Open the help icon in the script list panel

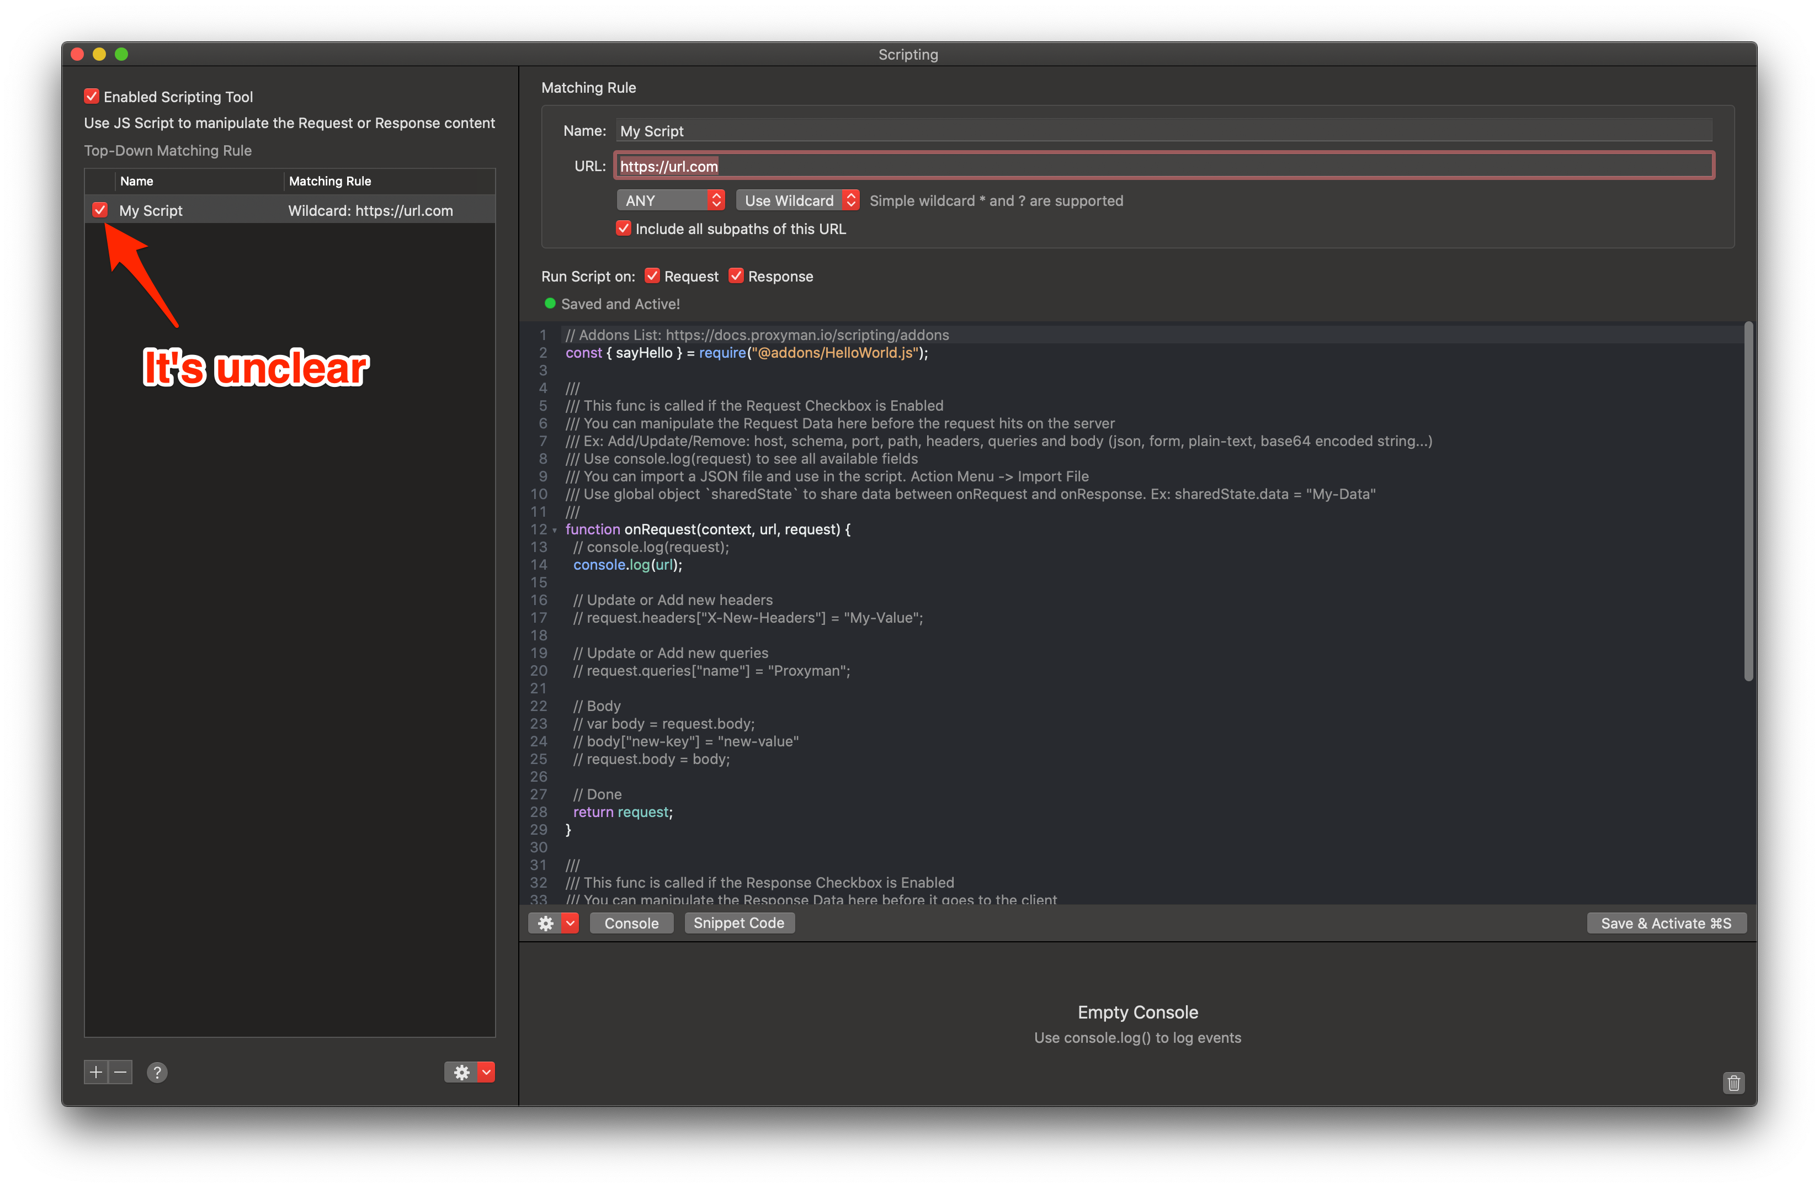click(x=157, y=1073)
